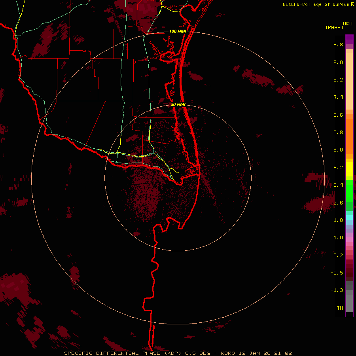Click the 100 NMI range ring label
Viewport: 356px width, 356px height.
178,31
